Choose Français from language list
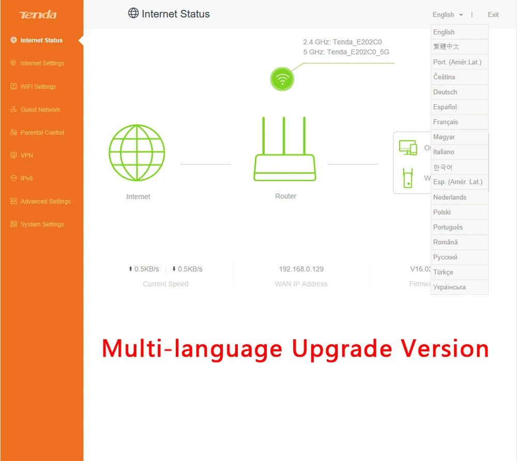Screen dimensions: 517x461 pyautogui.click(x=459, y=122)
